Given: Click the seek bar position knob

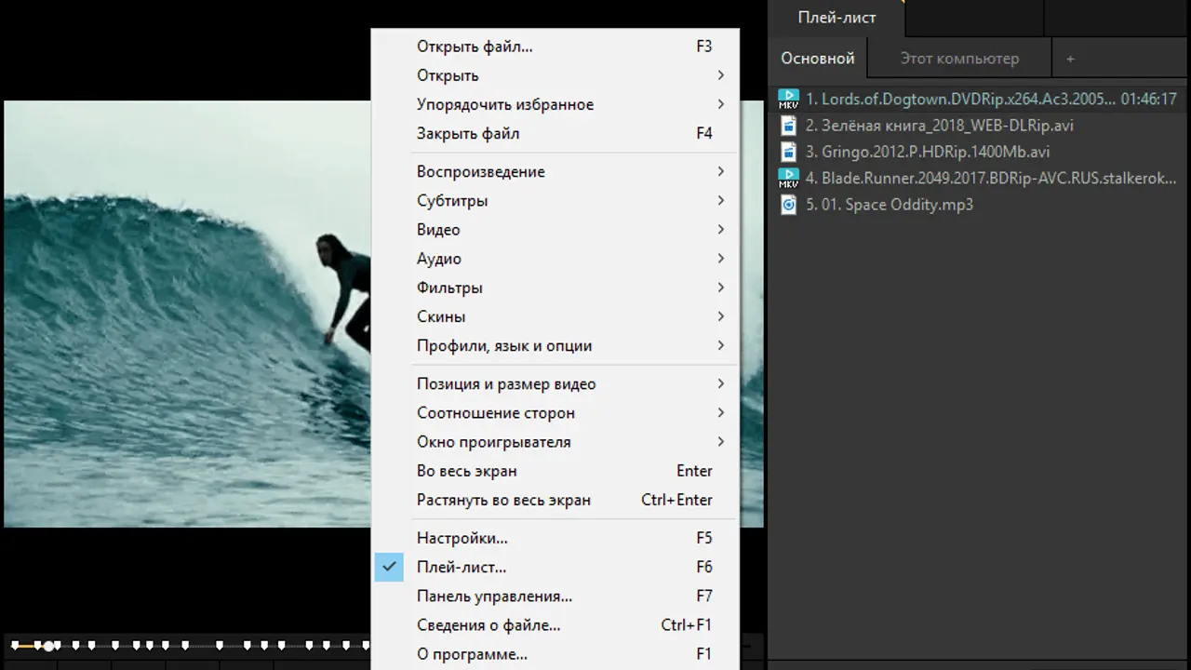Looking at the screenshot, I should (x=48, y=645).
